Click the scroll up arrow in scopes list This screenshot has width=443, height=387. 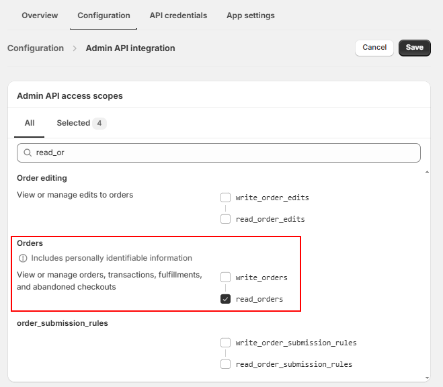(427, 173)
